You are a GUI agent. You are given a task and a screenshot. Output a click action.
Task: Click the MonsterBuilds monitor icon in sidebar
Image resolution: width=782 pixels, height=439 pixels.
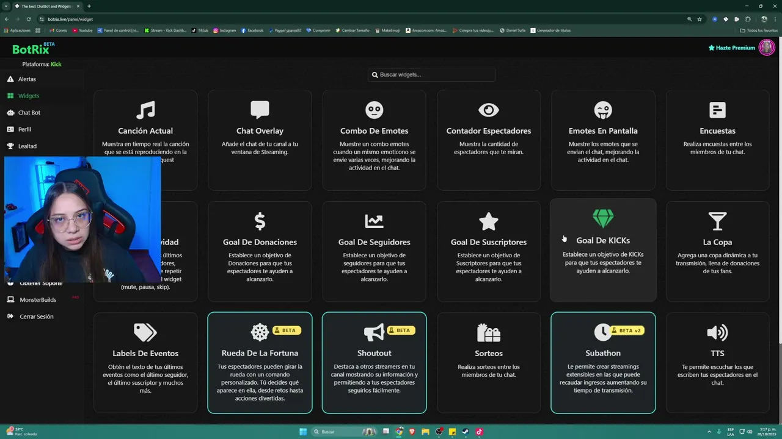coord(10,300)
